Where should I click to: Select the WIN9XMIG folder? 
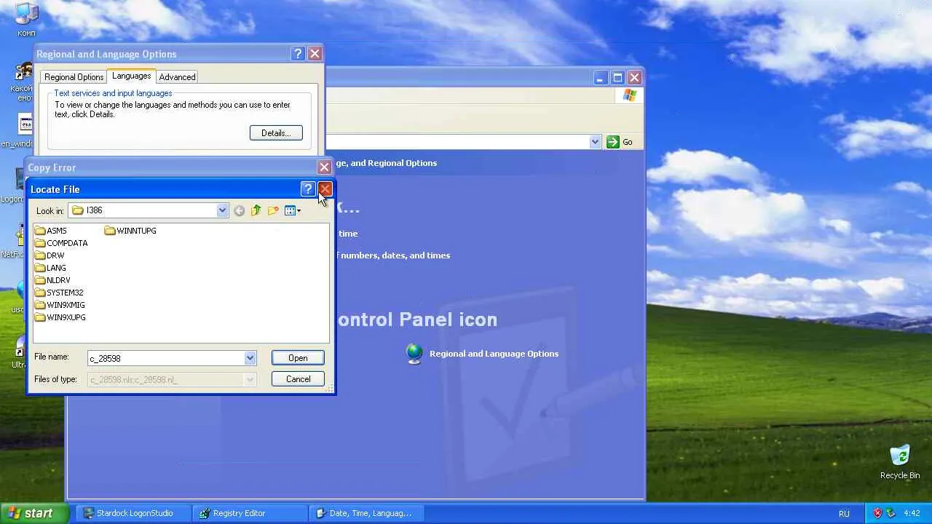click(x=60, y=305)
